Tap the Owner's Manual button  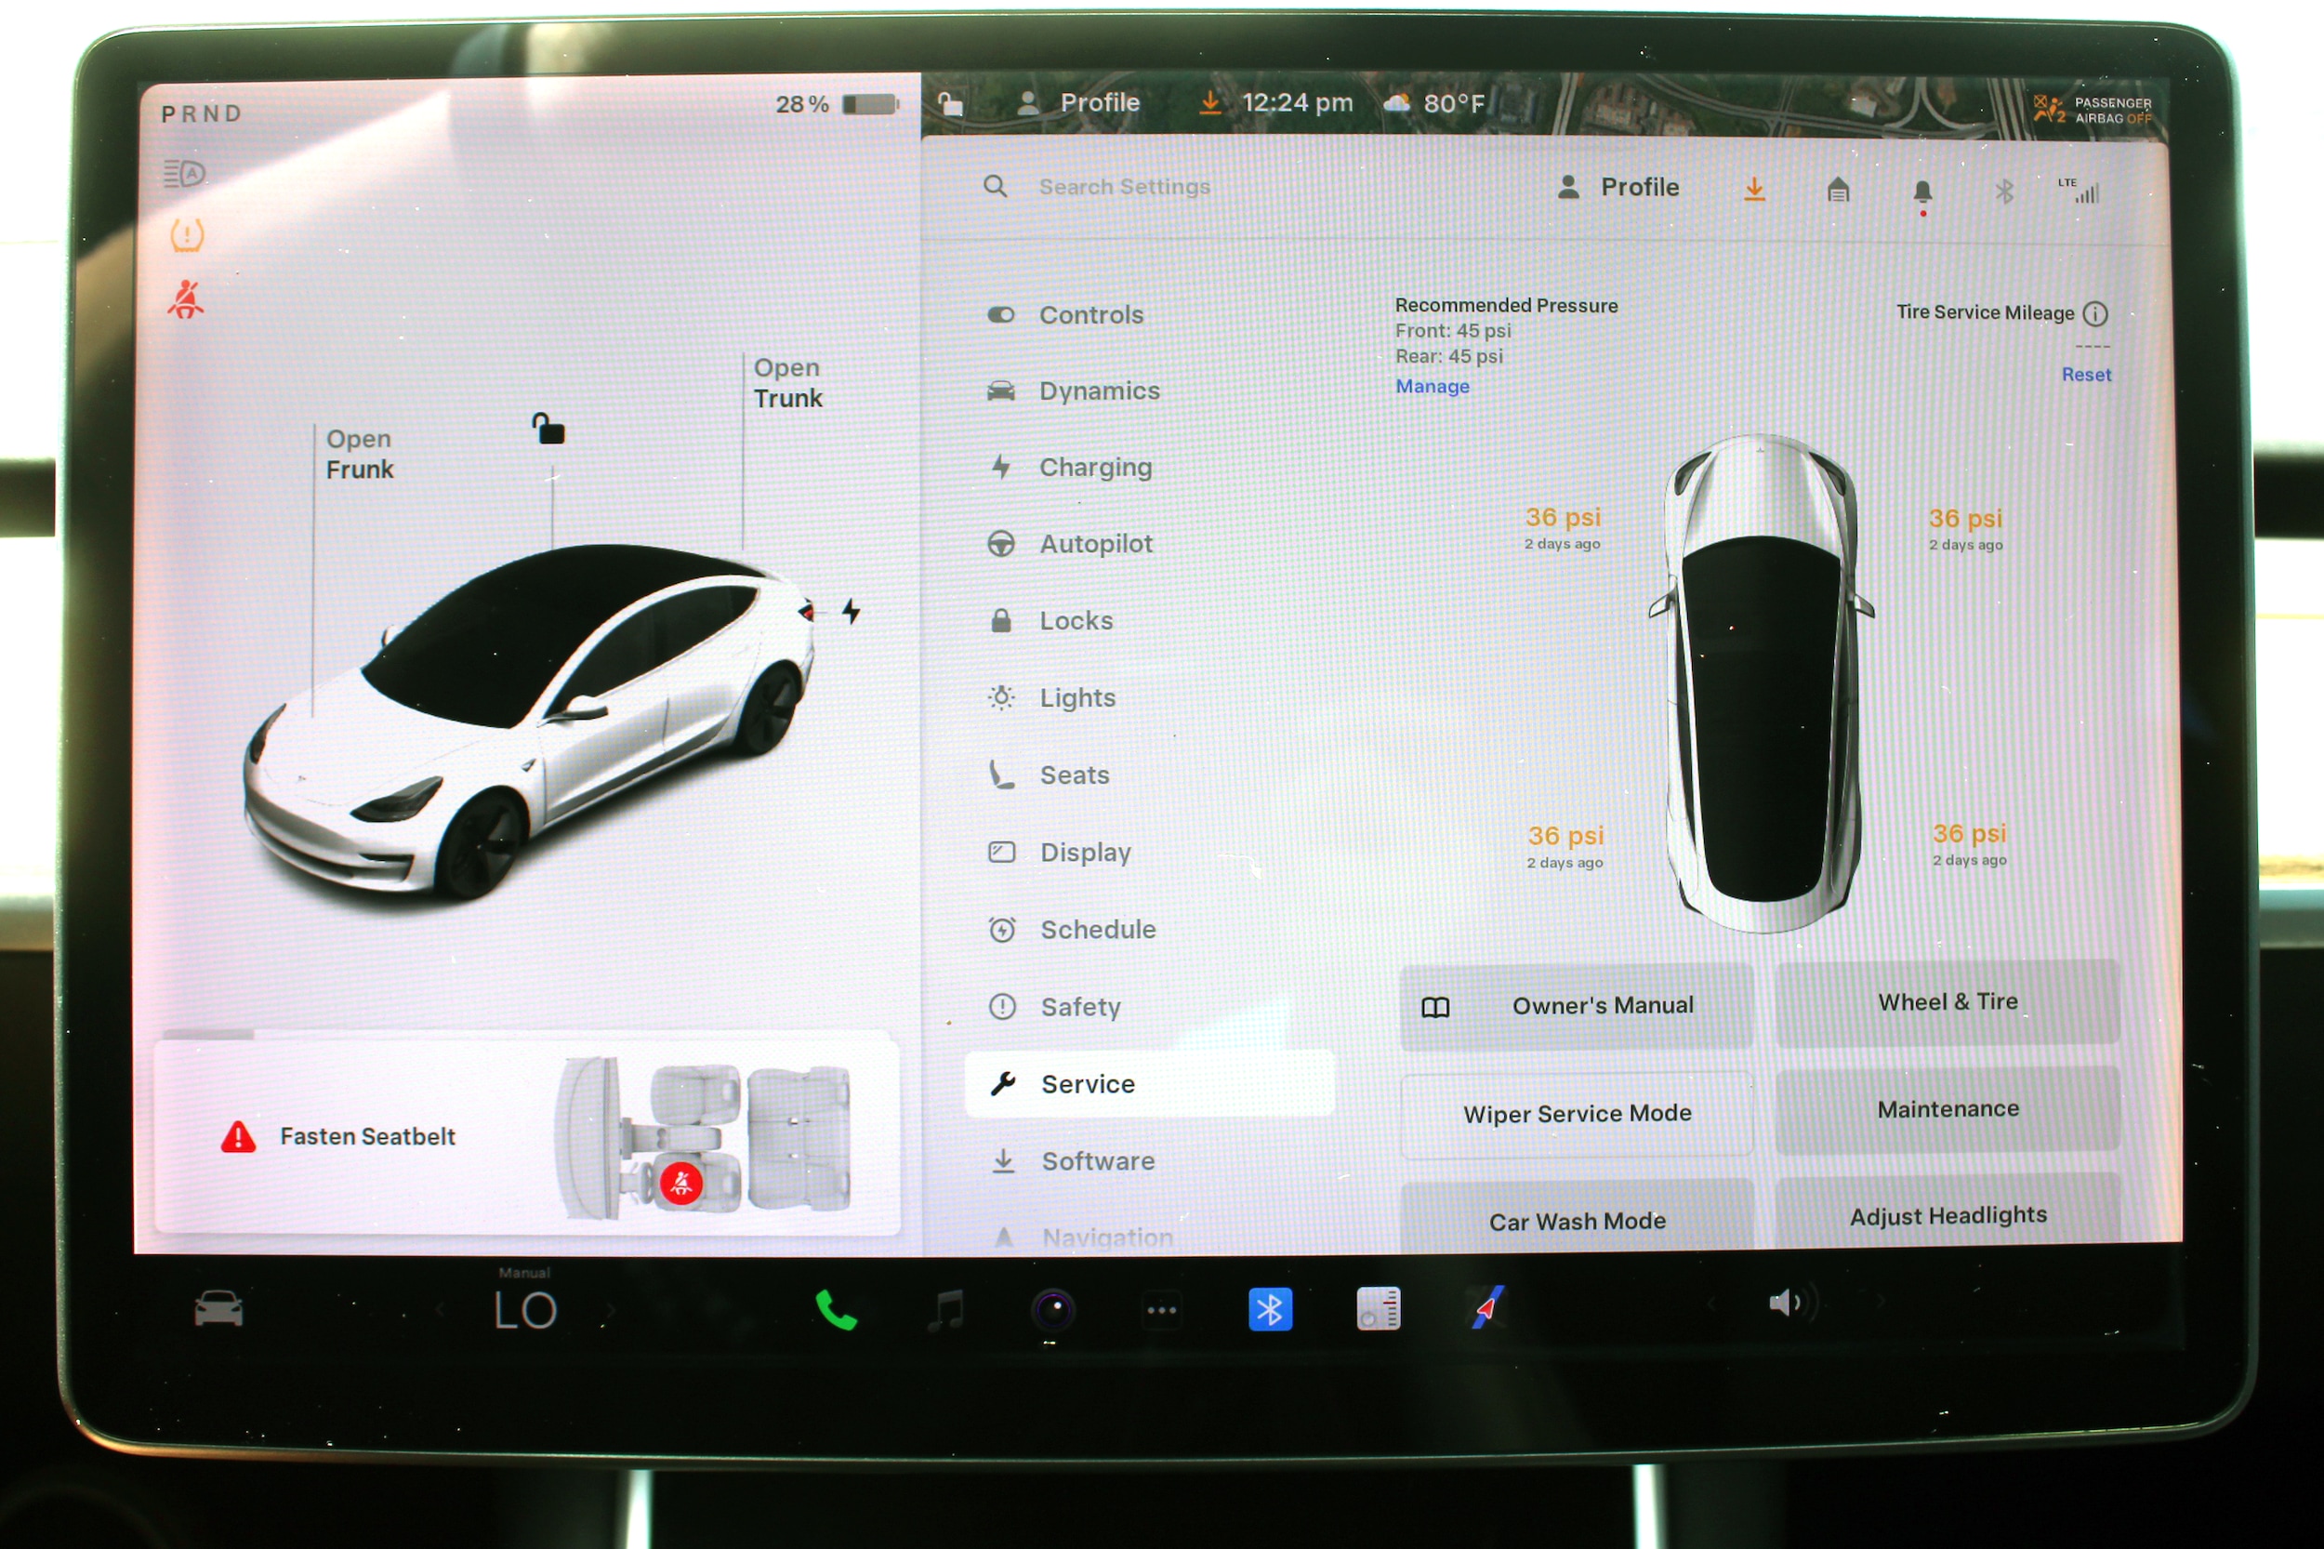tap(1577, 1006)
